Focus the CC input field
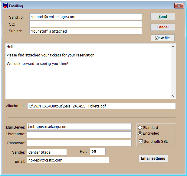Image resolution: width=187 pixels, height=176 pixels. click(x=86, y=24)
